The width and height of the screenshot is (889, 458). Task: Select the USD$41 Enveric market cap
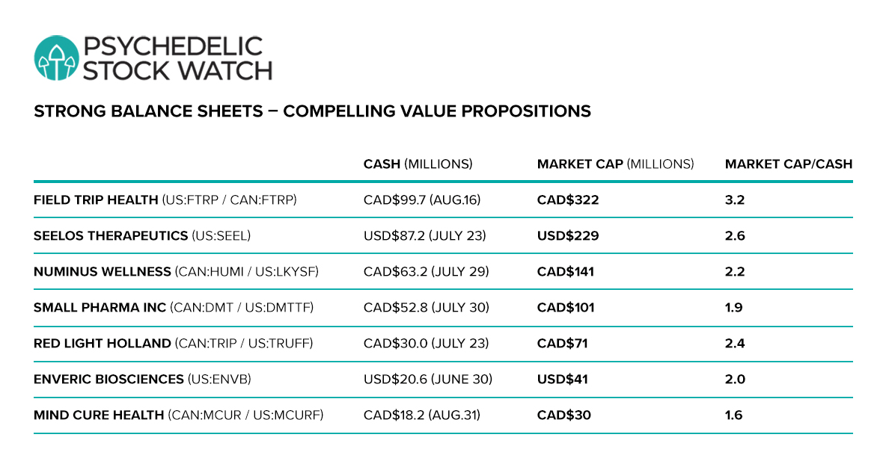pos(563,380)
